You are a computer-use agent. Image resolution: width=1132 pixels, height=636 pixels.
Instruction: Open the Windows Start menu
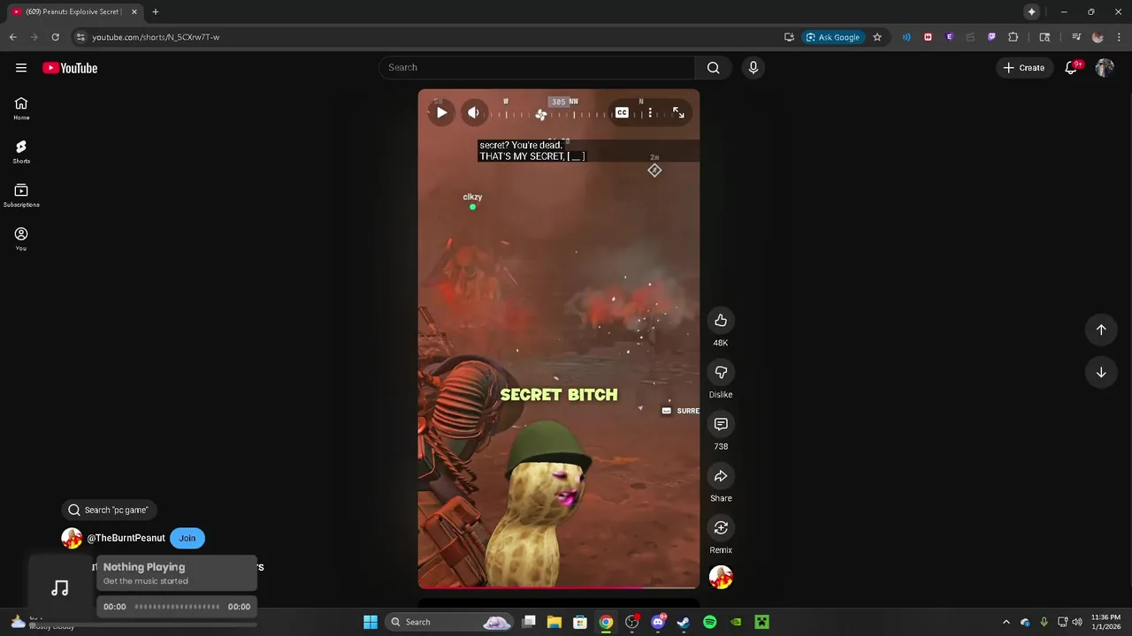(x=371, y=622)
